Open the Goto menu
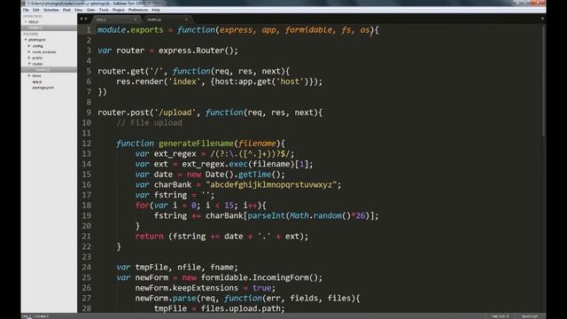 coord(90,10)
